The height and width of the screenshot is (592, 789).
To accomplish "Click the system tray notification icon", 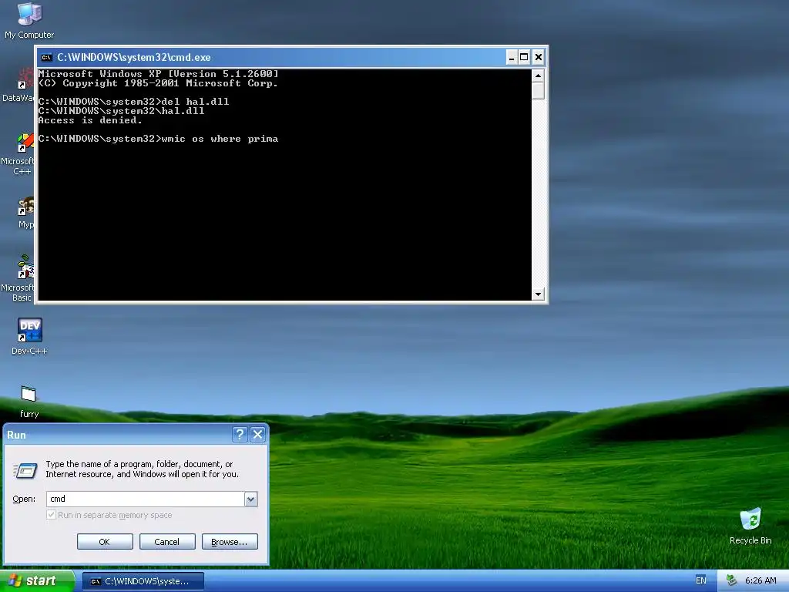I will pyautogui.click(x=731, y=580).
